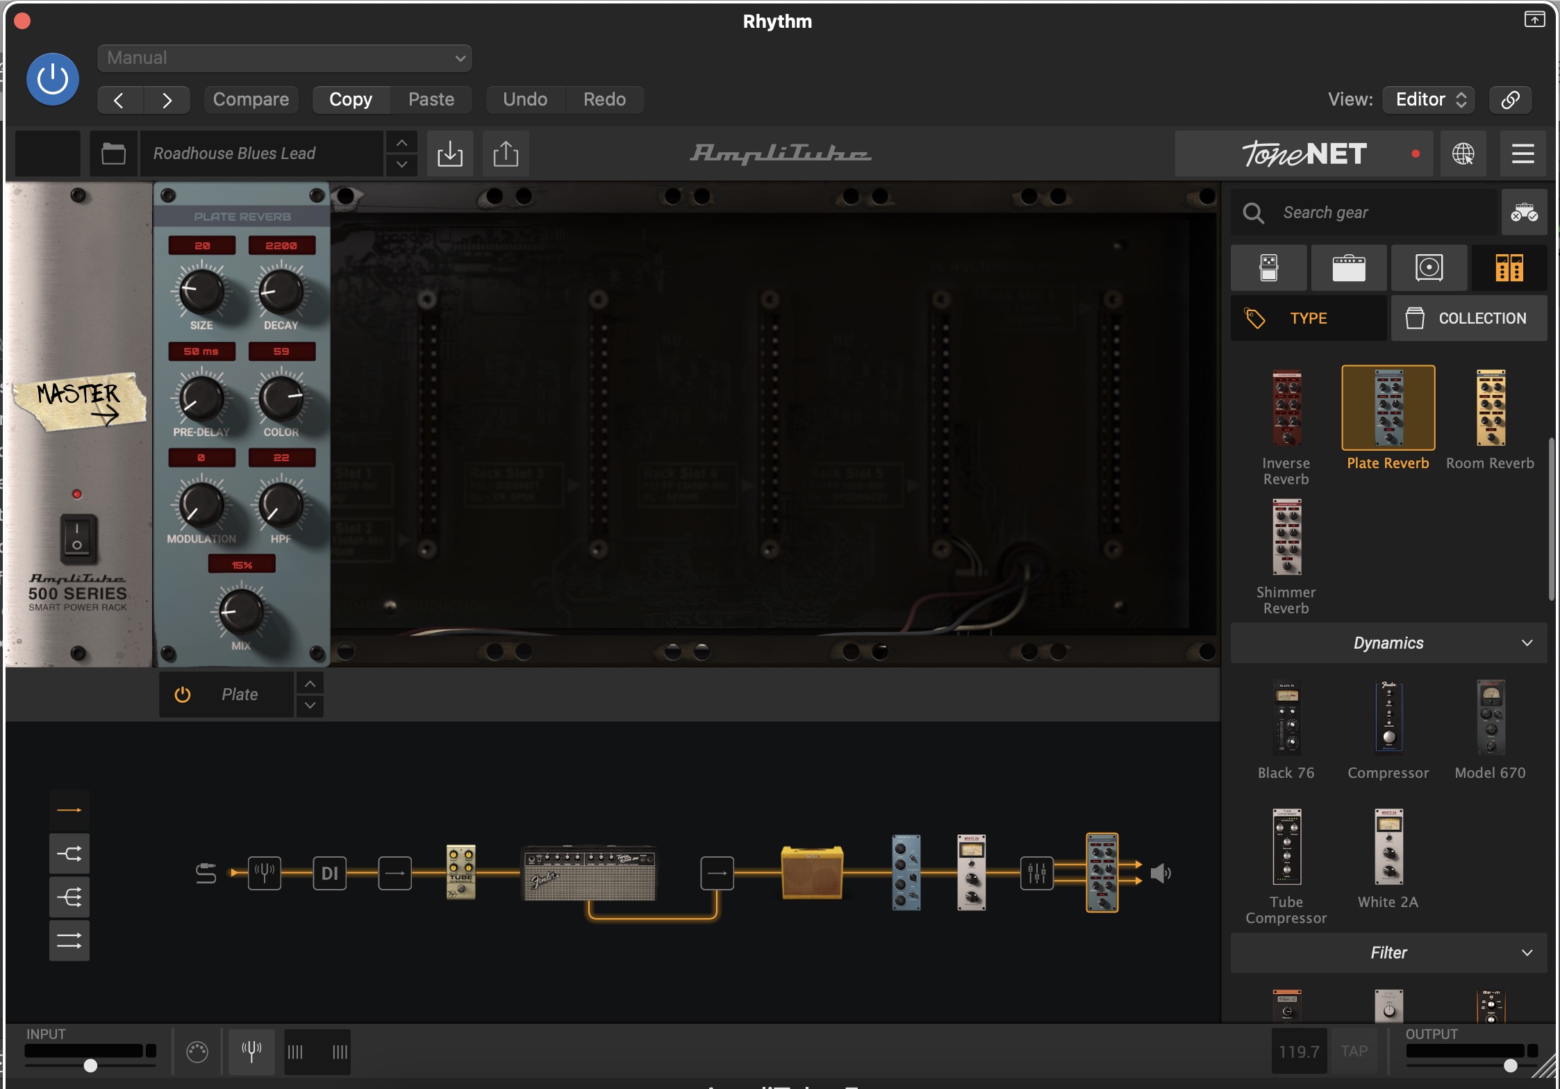This screenshot has height=1089, width=1560.
Task: Select the two-path split chain layout
Action: [69, 854]
